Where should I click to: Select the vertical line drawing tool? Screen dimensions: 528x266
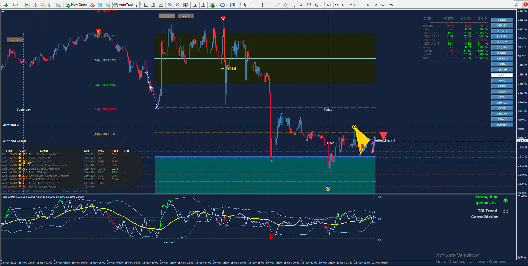coord(262,5)
